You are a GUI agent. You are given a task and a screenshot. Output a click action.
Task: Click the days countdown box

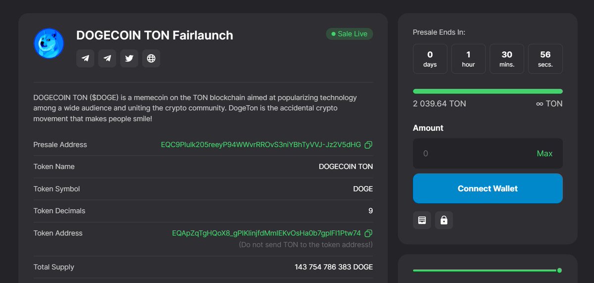[430, 59]
